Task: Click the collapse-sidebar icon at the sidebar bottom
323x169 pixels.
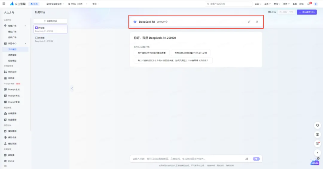Action: click(5, 166)
